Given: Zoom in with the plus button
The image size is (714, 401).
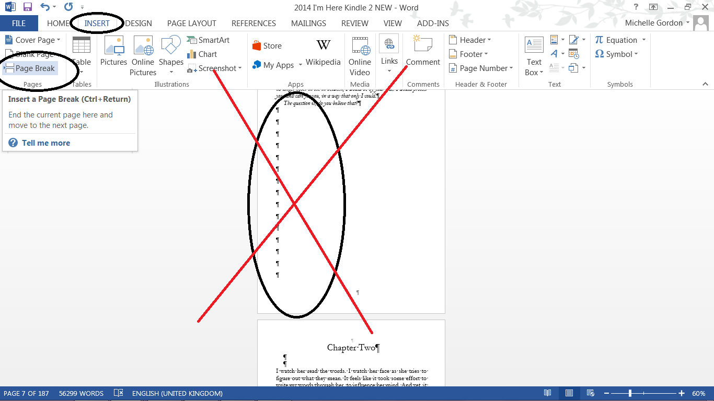Looking at the screenshot, I should [682, 393].
